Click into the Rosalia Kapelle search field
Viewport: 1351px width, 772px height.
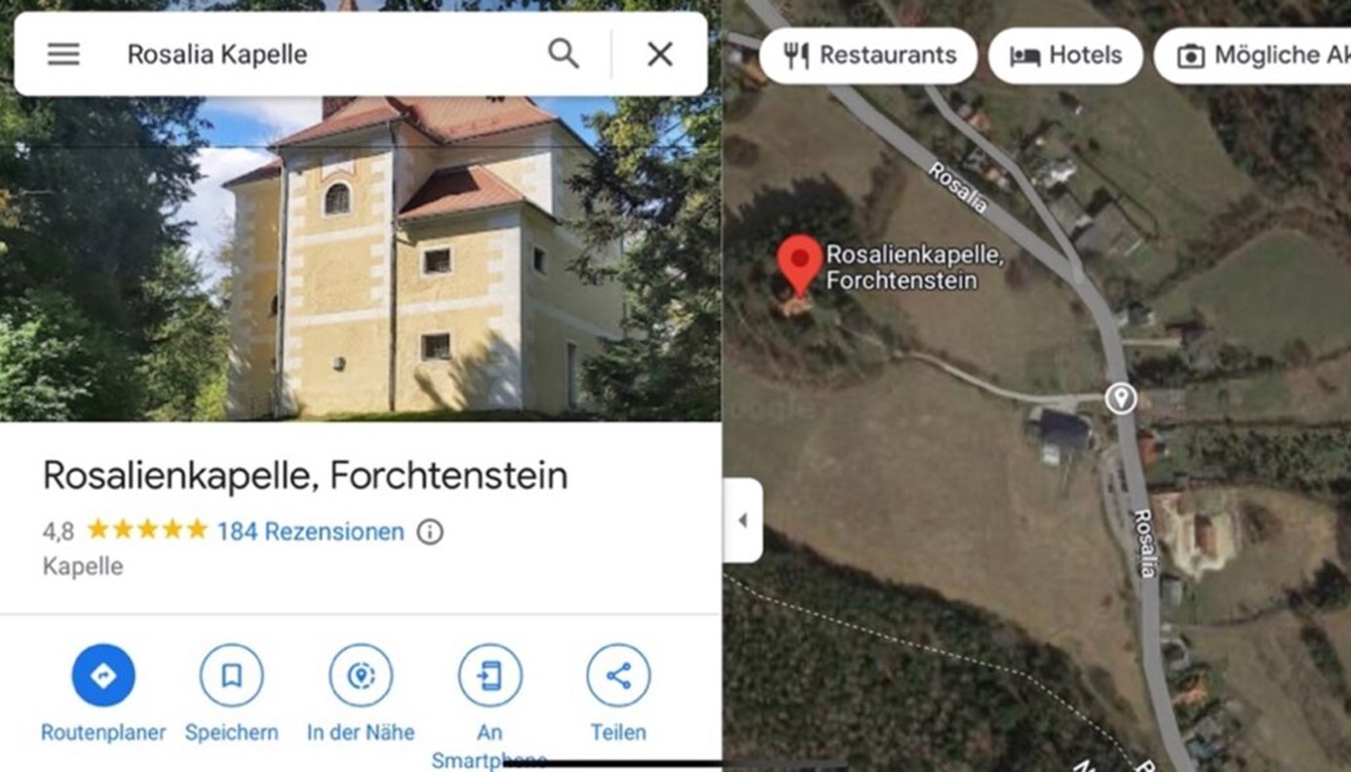(327, 54)
